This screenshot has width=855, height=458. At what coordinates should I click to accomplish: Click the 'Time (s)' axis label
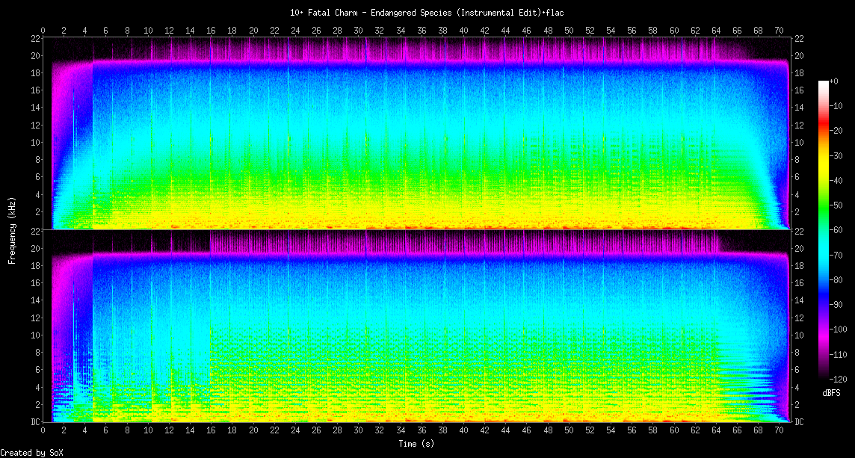point(416,444)
